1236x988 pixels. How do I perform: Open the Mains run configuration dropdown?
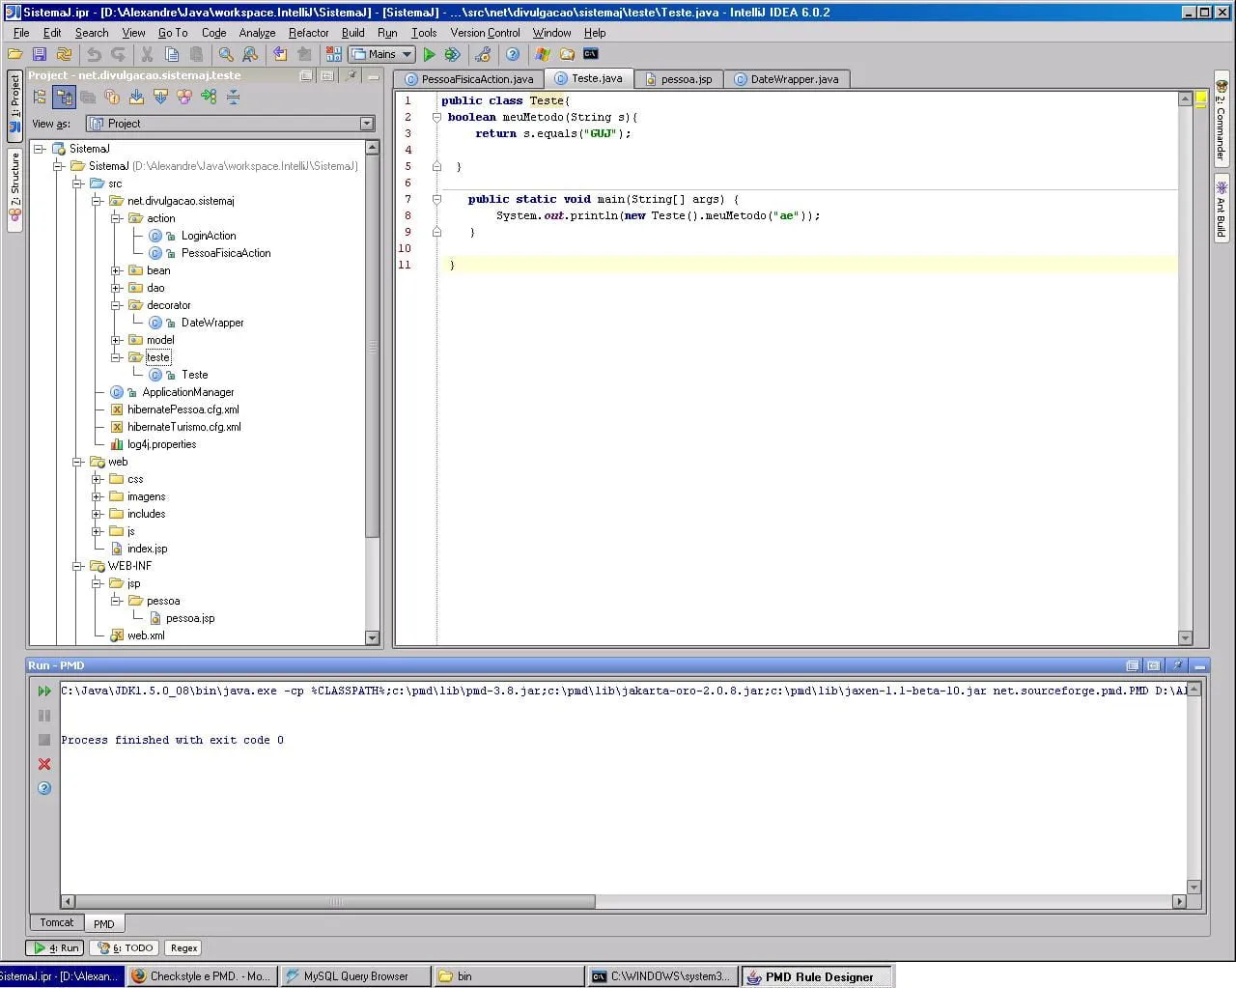tap(382, 55)
